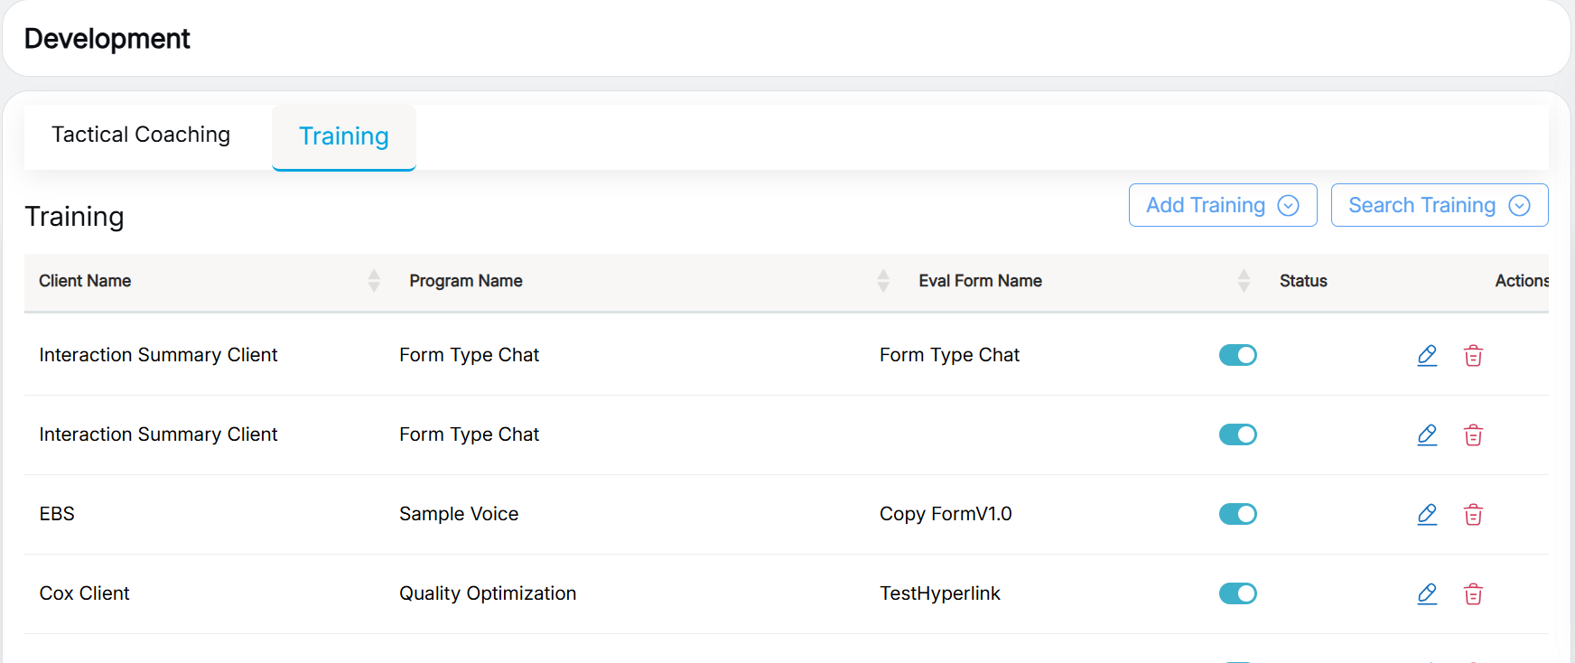Select the Training tab
This screenshot has height=663, width=1575.
344,136
